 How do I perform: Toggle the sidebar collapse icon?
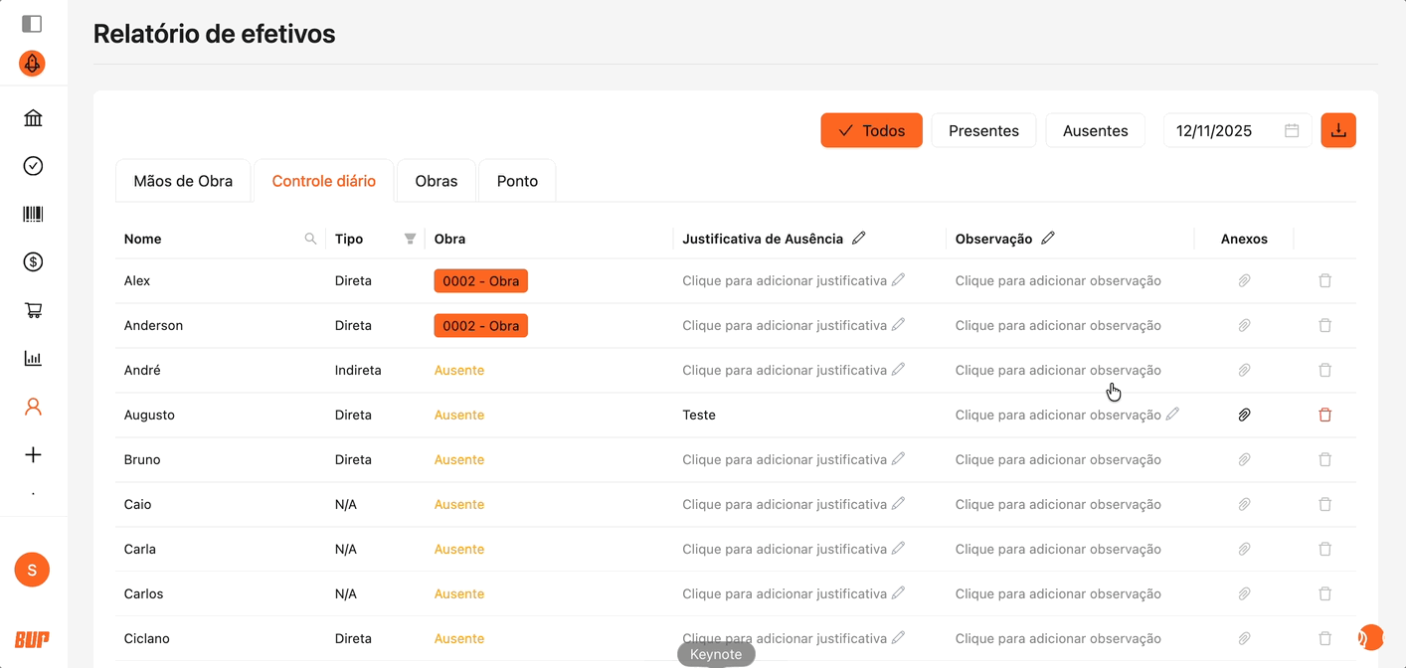pyautogui.click(x=32, y=23)
